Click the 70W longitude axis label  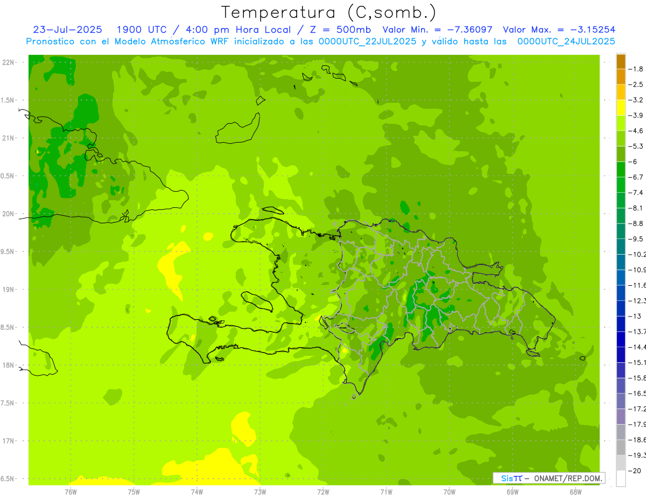click(450, 491)
